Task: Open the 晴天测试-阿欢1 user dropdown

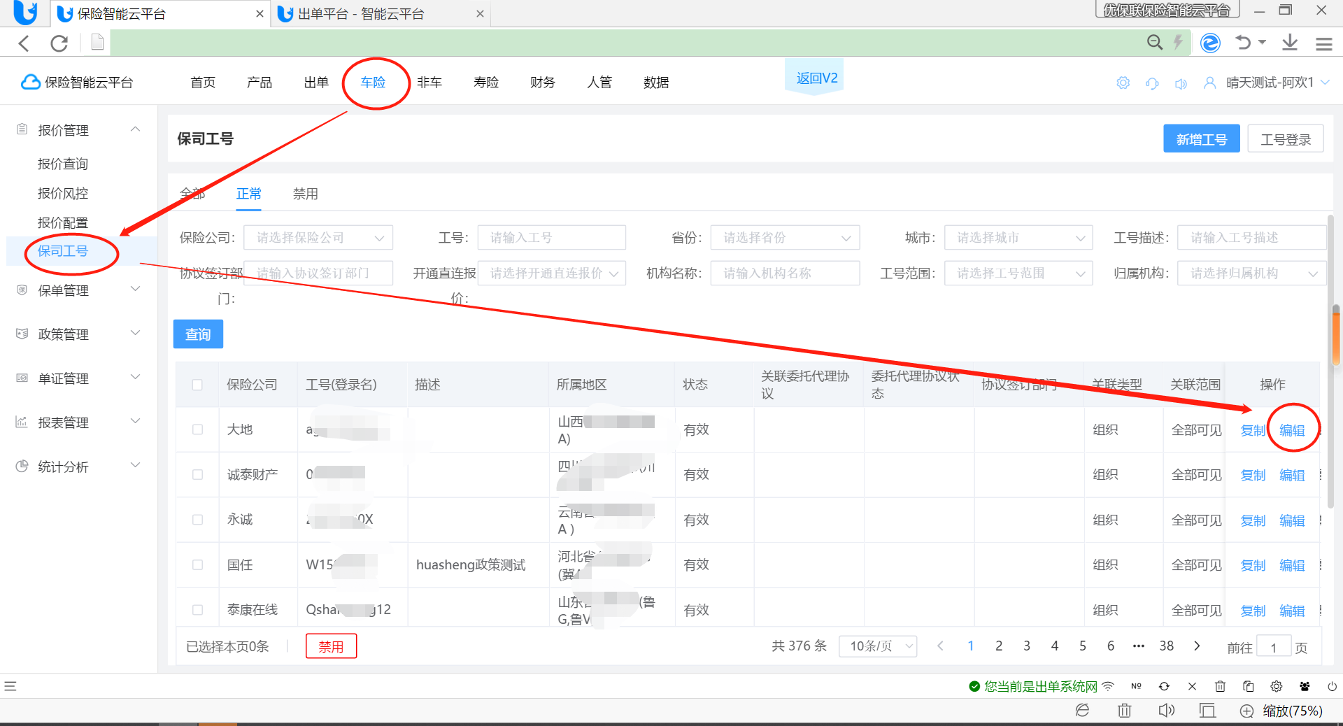Action: 1277,83
